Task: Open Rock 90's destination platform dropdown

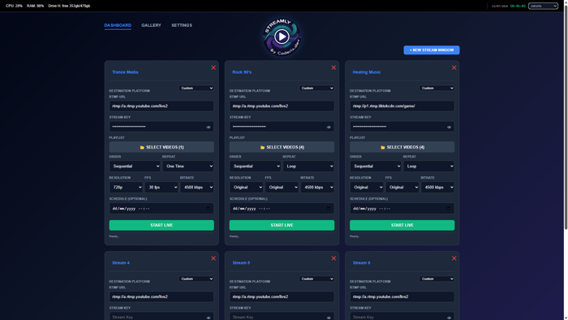Action: point(316,88)
